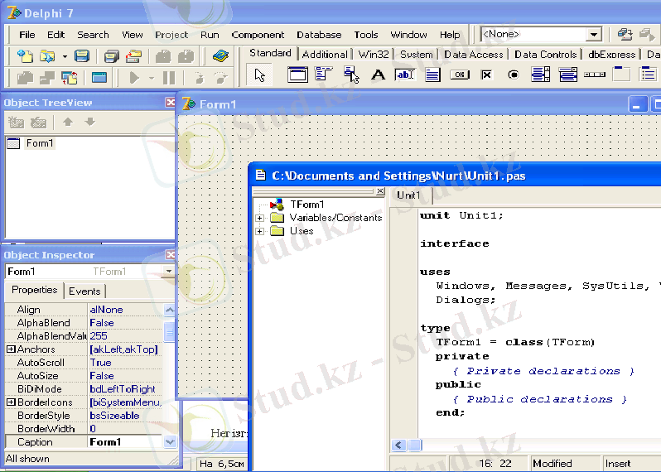Screen dimensions: 661x472
Task: Switch to the Events tab
Action: 84,291
